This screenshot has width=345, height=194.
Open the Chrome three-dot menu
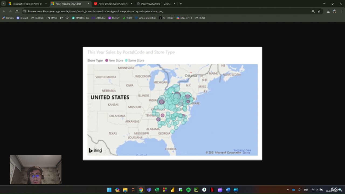(341, 11)
